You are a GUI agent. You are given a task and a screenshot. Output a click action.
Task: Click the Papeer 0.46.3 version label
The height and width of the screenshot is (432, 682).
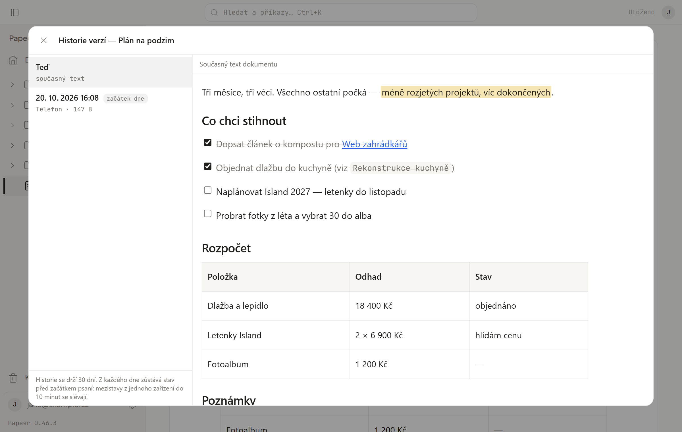click(x=32, y=423)
